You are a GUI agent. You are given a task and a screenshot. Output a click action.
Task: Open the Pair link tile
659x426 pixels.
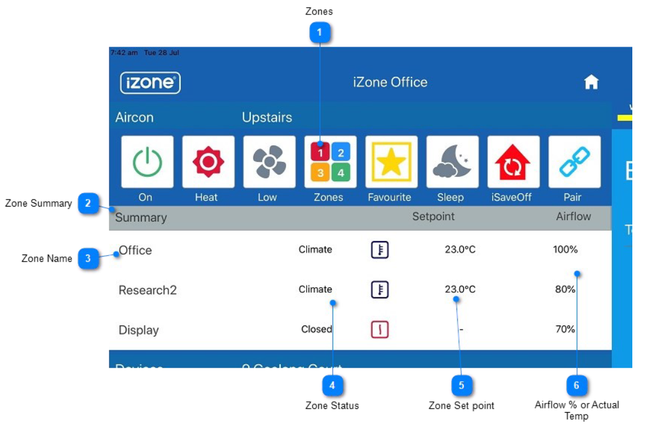pyautogui.click(x=575, y=162)
